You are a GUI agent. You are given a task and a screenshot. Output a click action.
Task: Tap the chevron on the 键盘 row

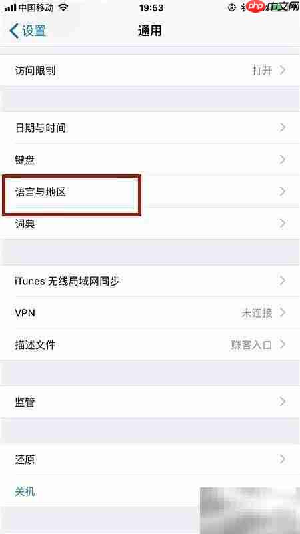(282, 160)
